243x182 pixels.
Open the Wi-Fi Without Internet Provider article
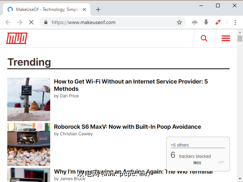(x=131, y=85)
